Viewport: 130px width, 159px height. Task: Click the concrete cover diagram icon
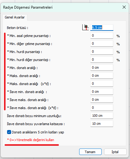(85, 27)
